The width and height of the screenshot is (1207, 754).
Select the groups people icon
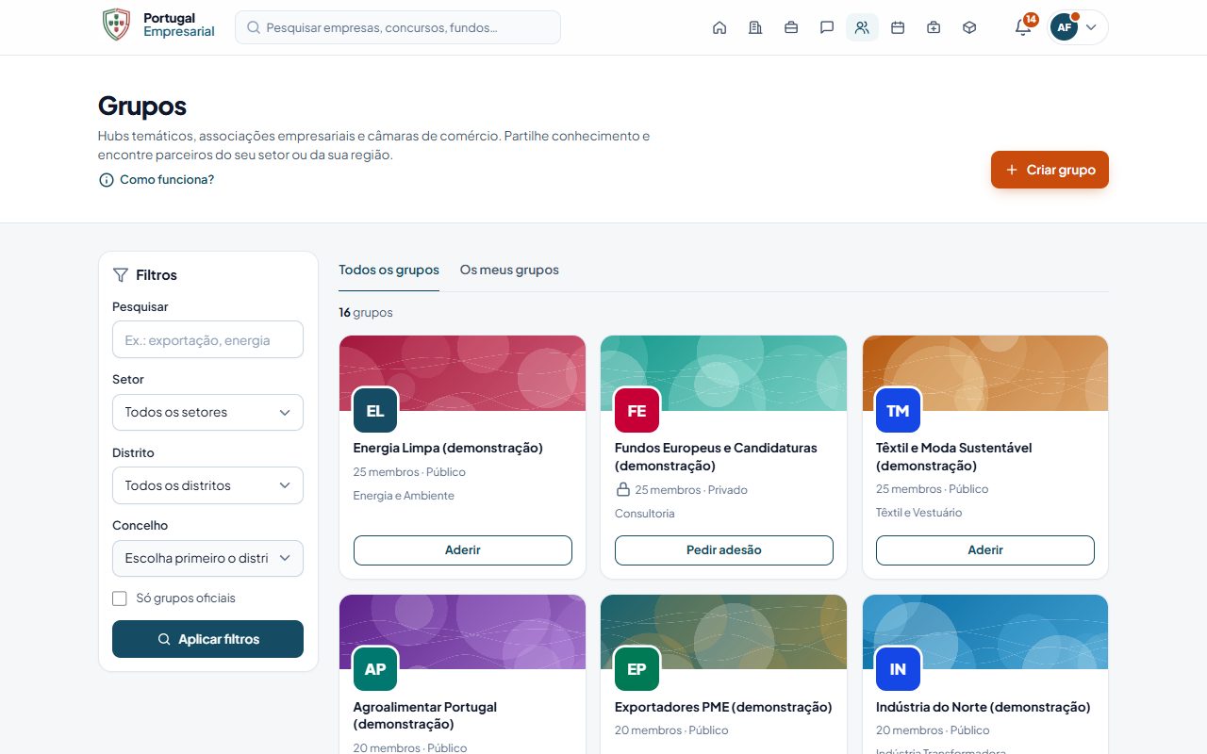click(x=862, y=27)
